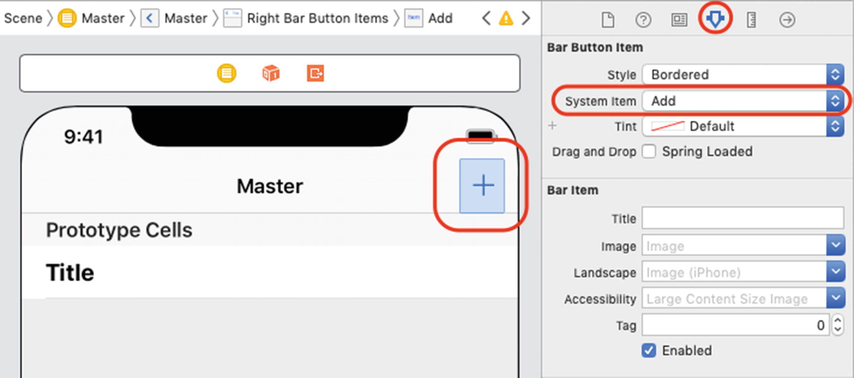This screenshot has height=378, width=854.
Task: Click the navigation item Master breadcrumb icon
Action: (x=150, y=18)
